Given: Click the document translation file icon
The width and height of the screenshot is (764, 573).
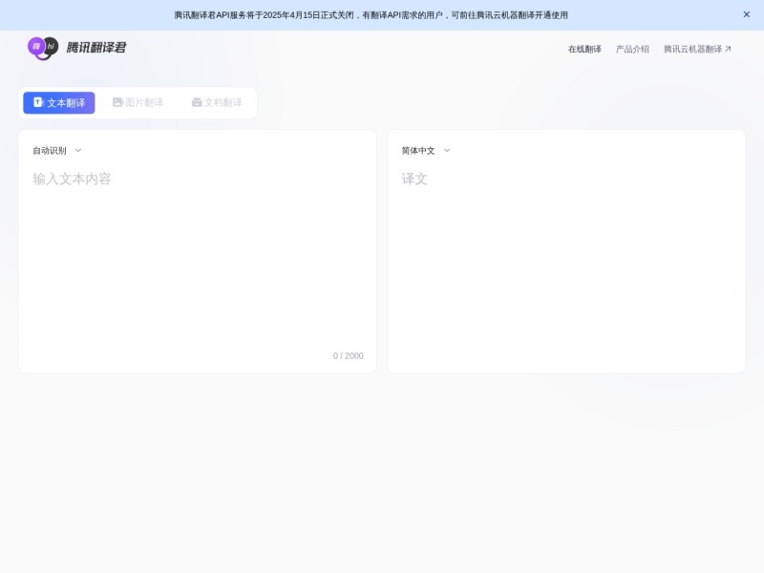Looking at the screenshot, I should (197, 102).
